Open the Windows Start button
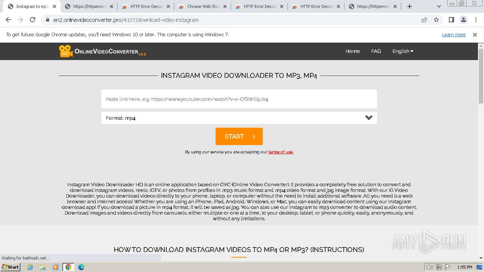The width and height of the screenshot is (484, 272). (11, 267)
